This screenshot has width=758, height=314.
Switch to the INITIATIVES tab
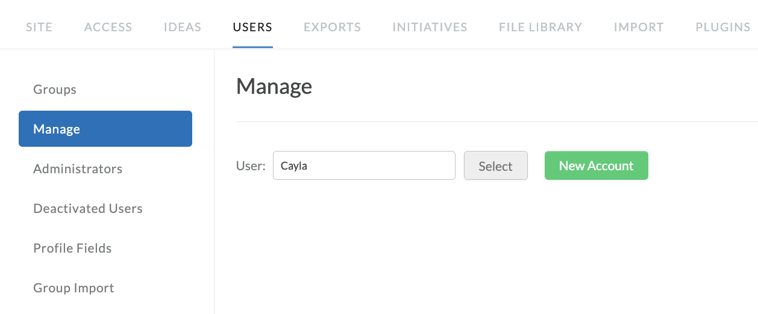coord(430,27)
